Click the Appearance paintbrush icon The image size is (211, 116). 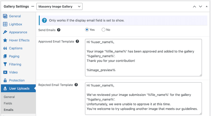pos(5,32)
